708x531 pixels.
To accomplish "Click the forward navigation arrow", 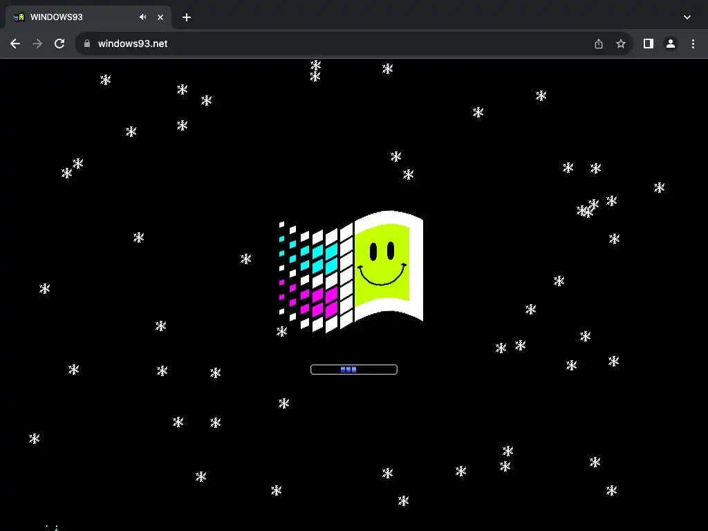I will coord(37,44).
